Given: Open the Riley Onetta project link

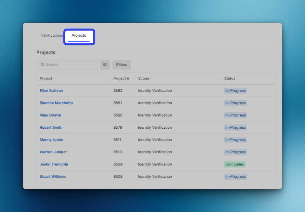Looking at the screenshot, I should 50,115.
